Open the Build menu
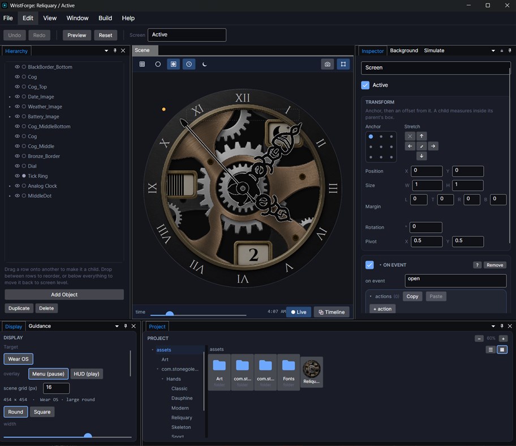Viewport: 516px width, 446px height. pos(105,18)
